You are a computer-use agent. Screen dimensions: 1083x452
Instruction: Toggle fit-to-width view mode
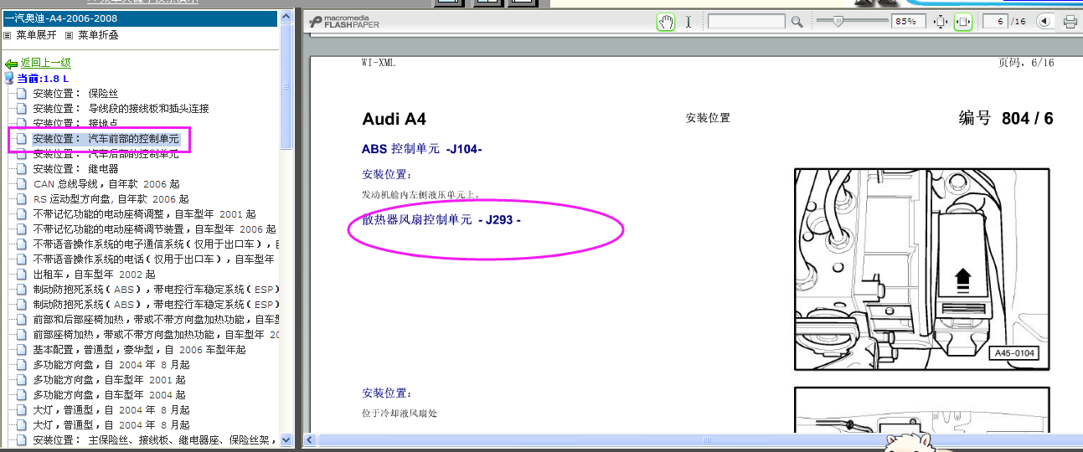[963, 22]
